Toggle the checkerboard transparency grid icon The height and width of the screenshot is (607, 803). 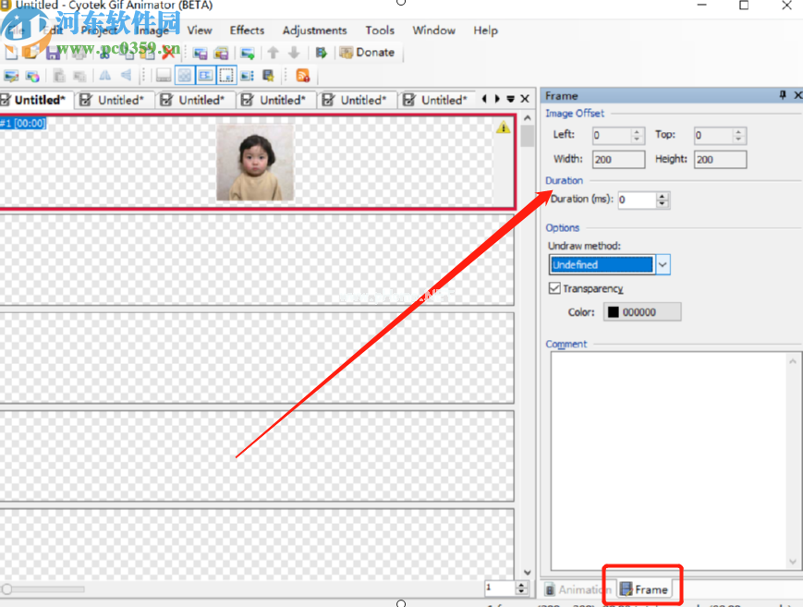184,76
